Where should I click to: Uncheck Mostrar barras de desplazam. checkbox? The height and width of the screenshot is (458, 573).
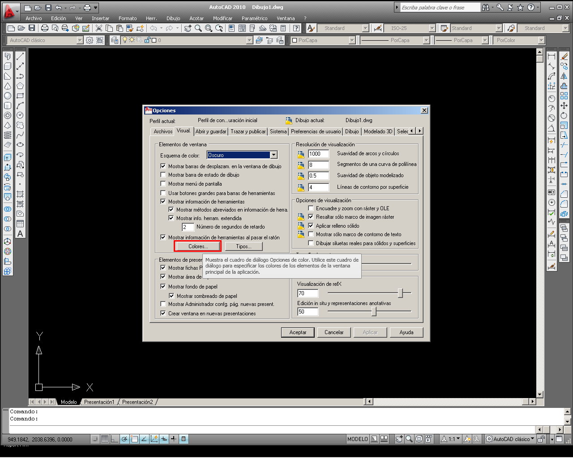tap(163, 166)
